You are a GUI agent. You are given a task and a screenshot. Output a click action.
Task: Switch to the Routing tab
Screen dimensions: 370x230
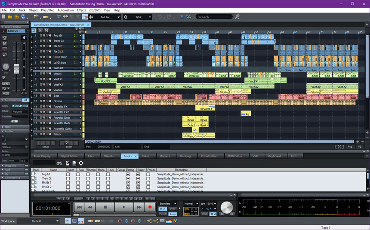pos(185,156)
